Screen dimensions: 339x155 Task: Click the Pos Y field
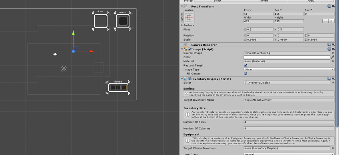(x=289, y=14)
